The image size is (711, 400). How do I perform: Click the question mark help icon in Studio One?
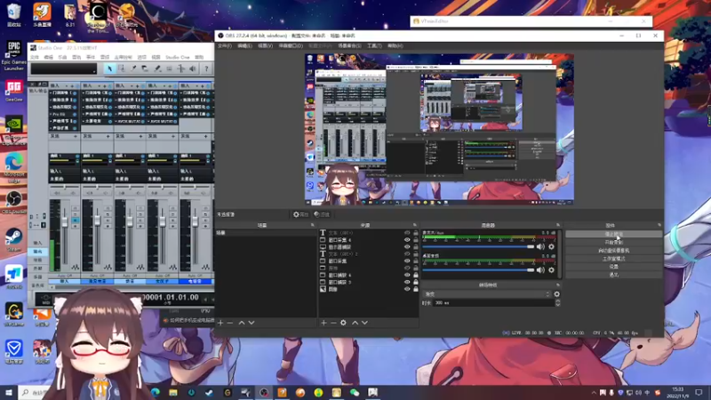point(206,68)
